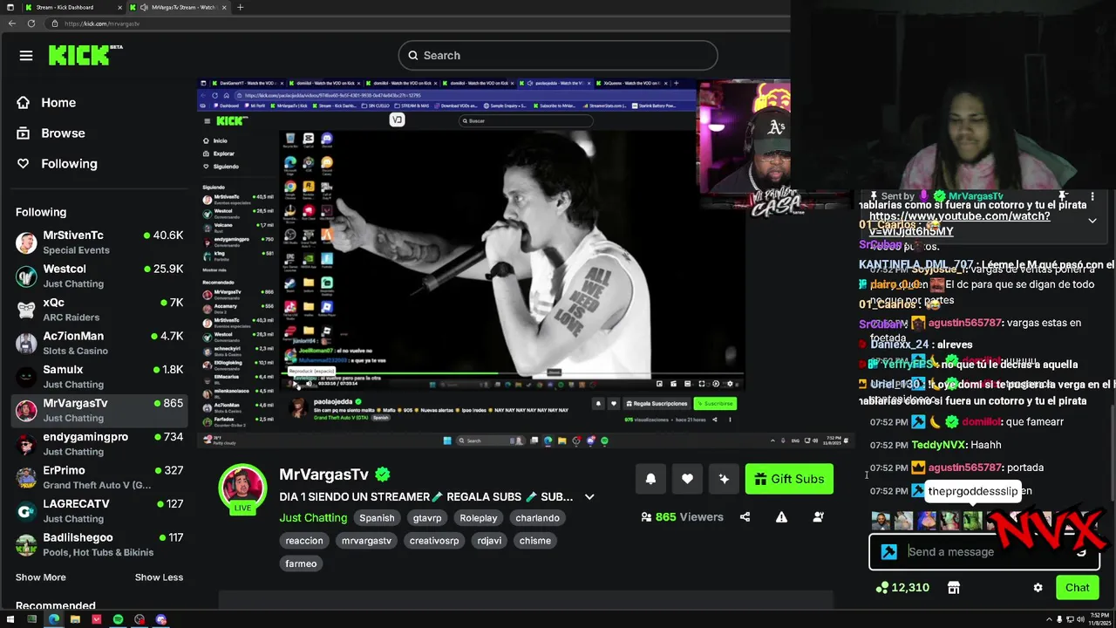Viewport: 1116px width, 628px height.
Task: Open MrStivenTc channel from following list
Action: (x=99, y=242)
